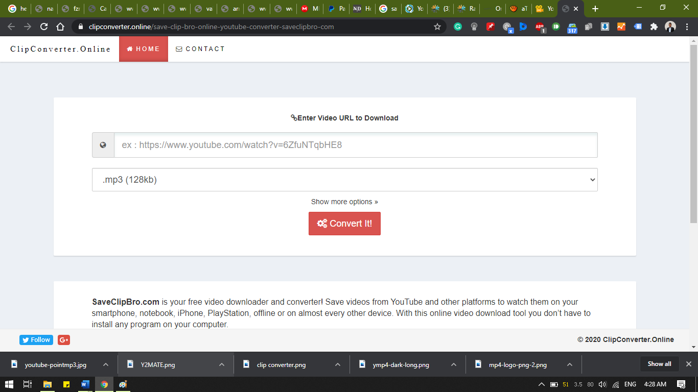Expand options for ymp4-dark-long.png download
This screenshot has height=392, width=698.
click(x=454, y=364)
